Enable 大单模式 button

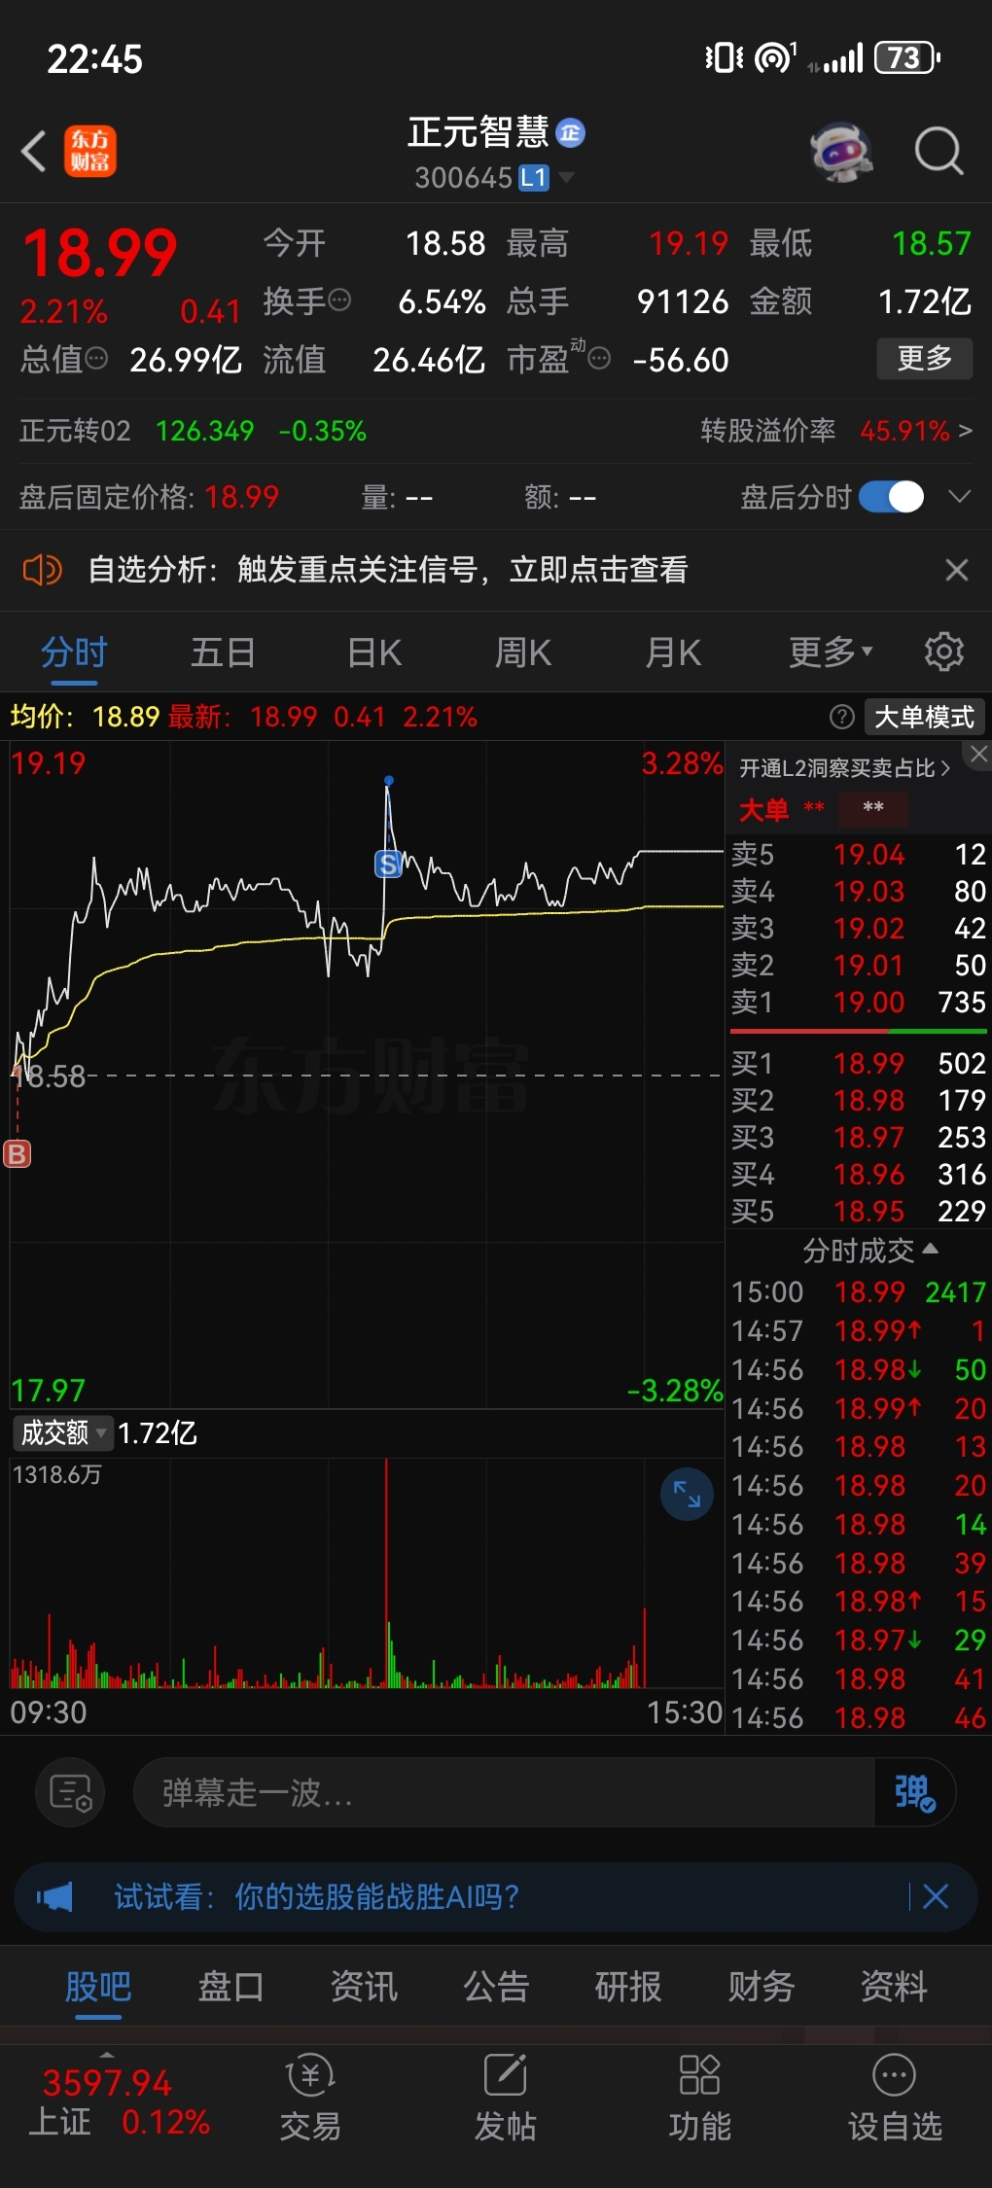(x=924, y=717)
